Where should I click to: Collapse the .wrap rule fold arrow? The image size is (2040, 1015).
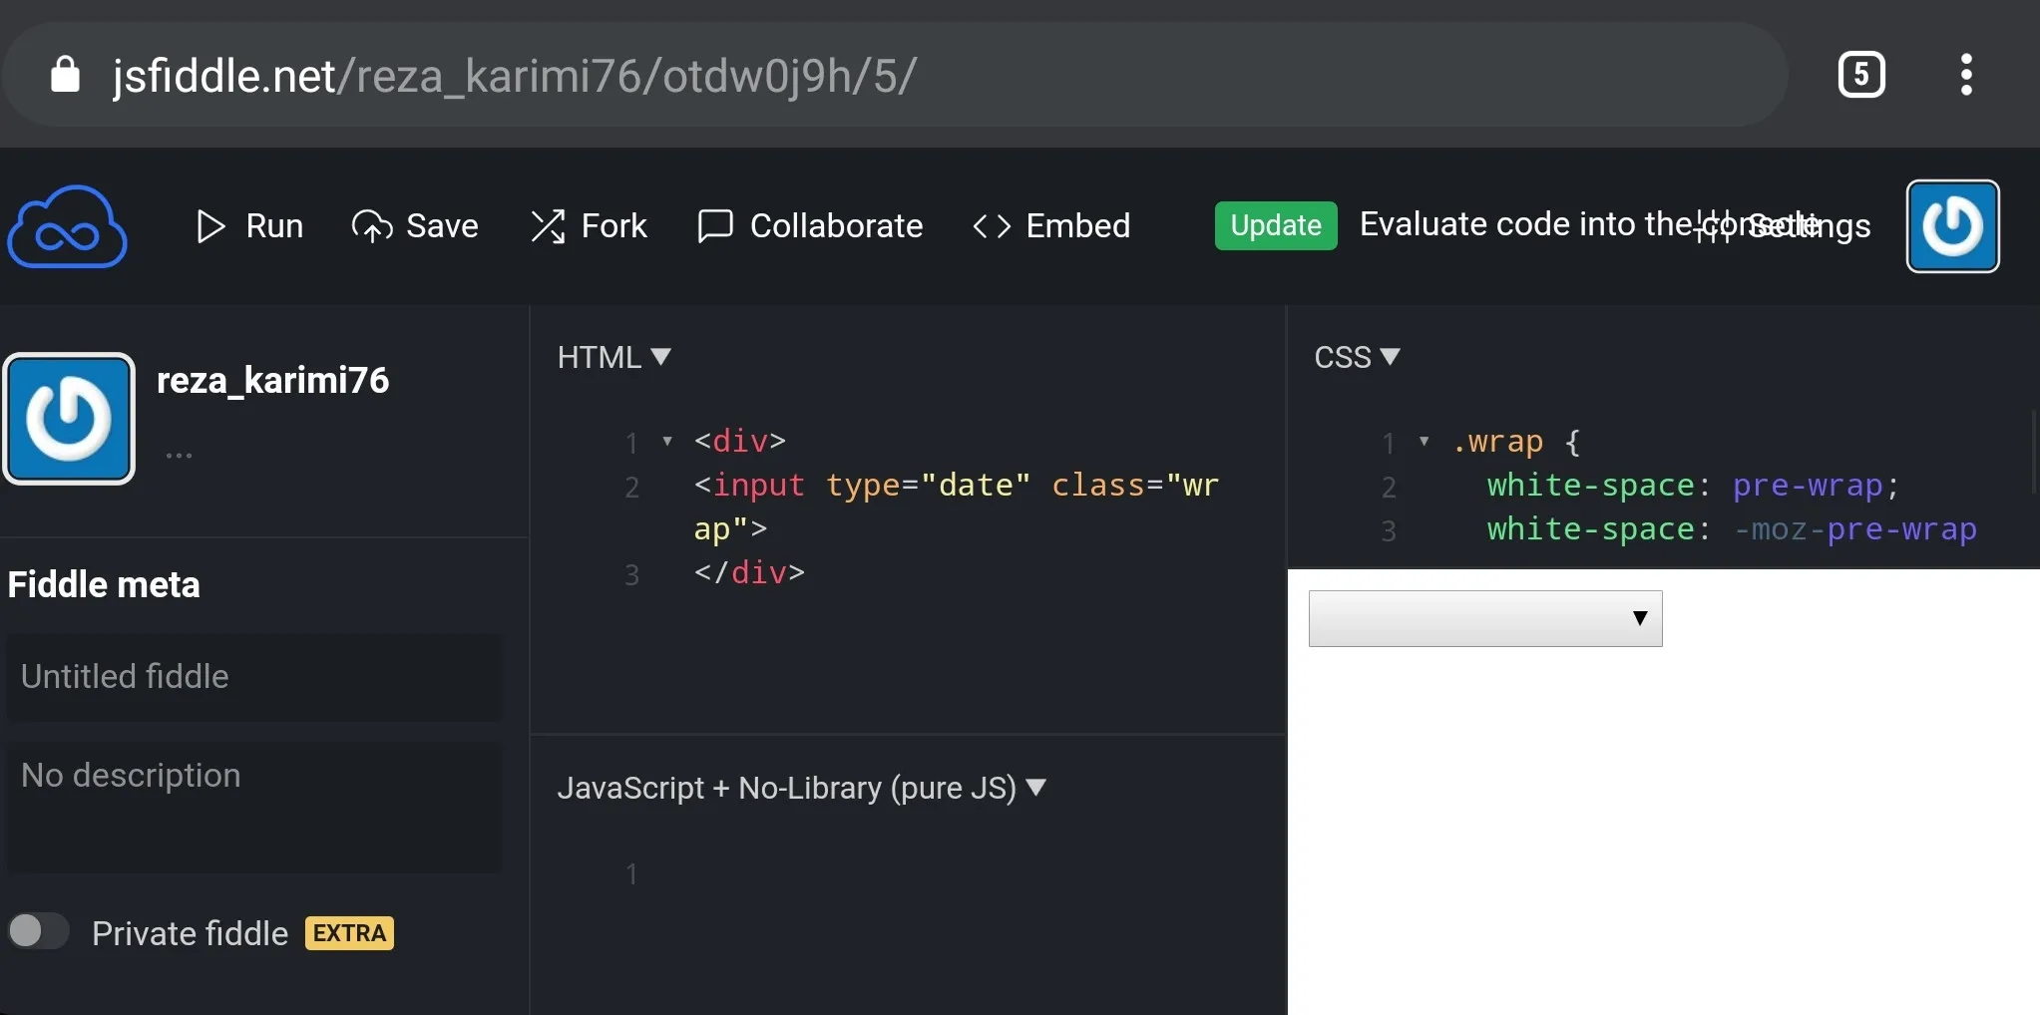click(1424, 441)
